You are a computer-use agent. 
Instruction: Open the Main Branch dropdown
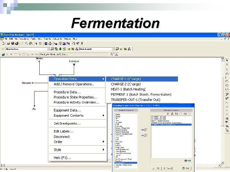coord(113,49)
